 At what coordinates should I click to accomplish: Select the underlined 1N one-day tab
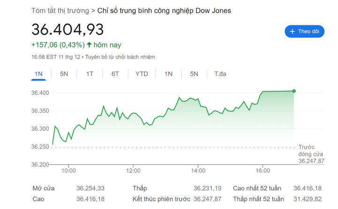[38, 74]
